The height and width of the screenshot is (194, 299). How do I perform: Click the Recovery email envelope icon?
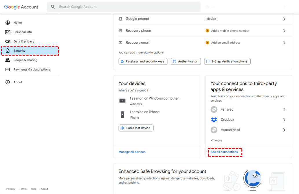point(121,43)
